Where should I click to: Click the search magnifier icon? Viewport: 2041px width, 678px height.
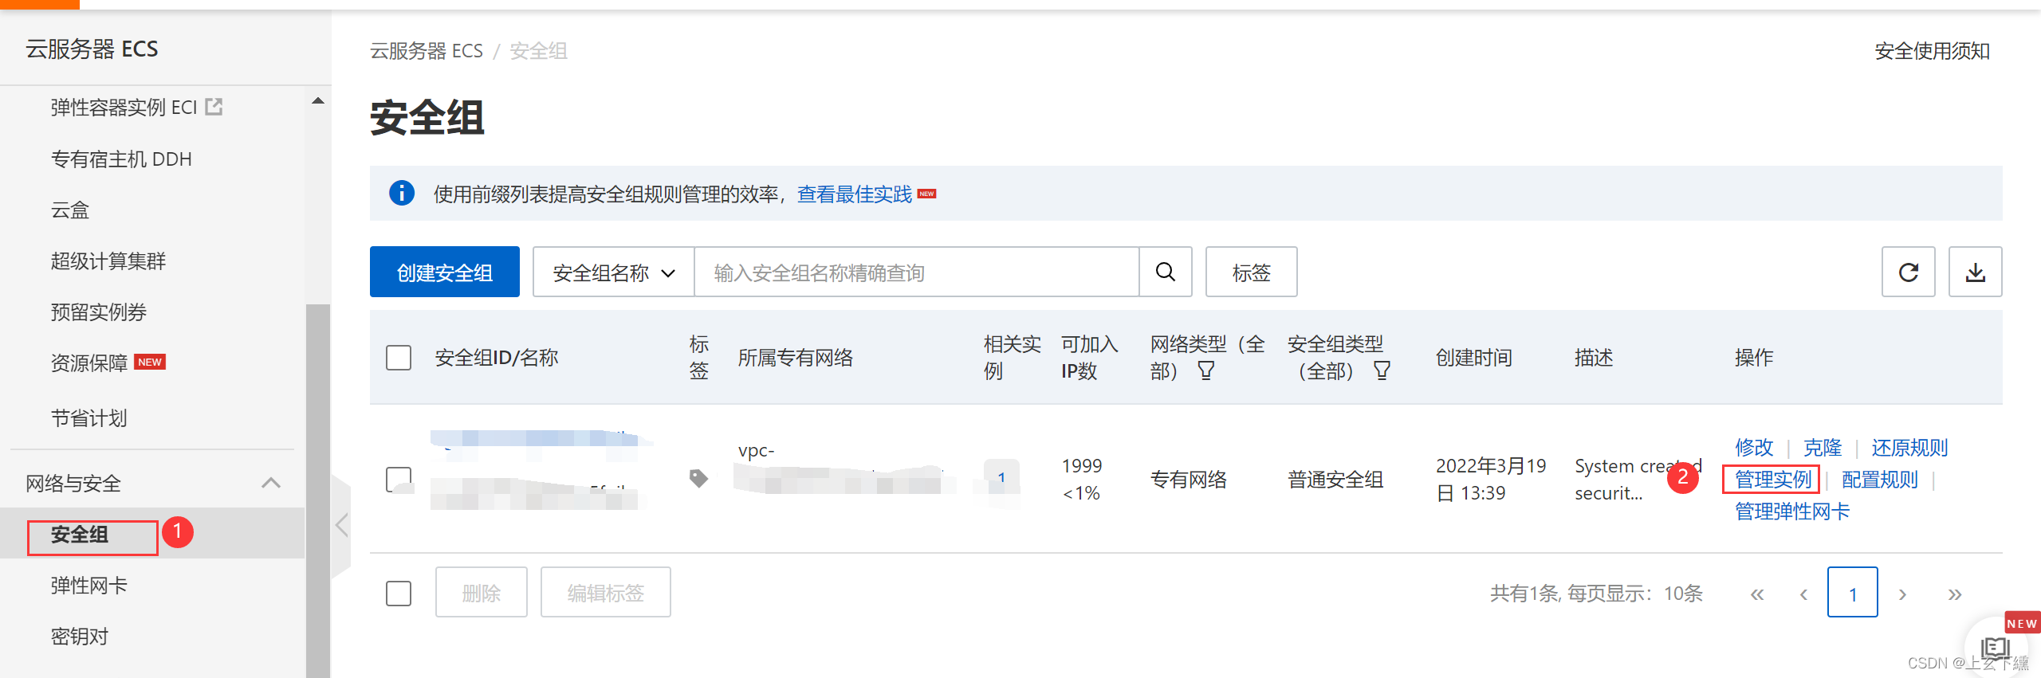[x=1166, y=272]
